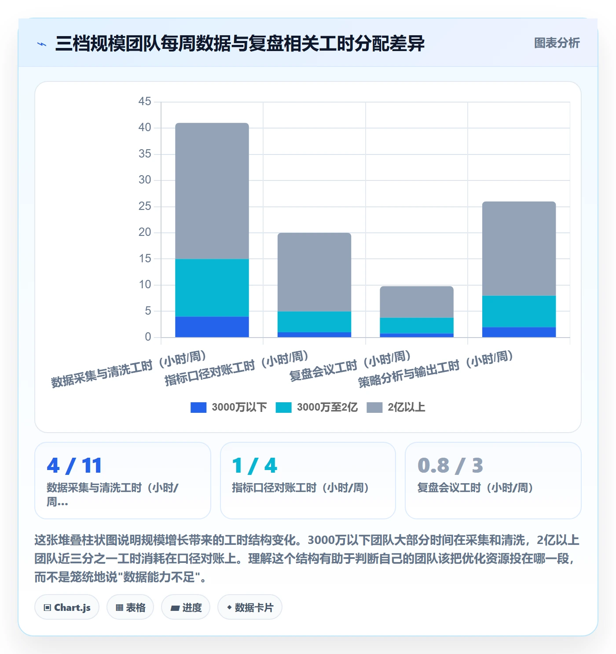
Task: Click the 2亿以上 legend text
Action: [x=406, y=408]
